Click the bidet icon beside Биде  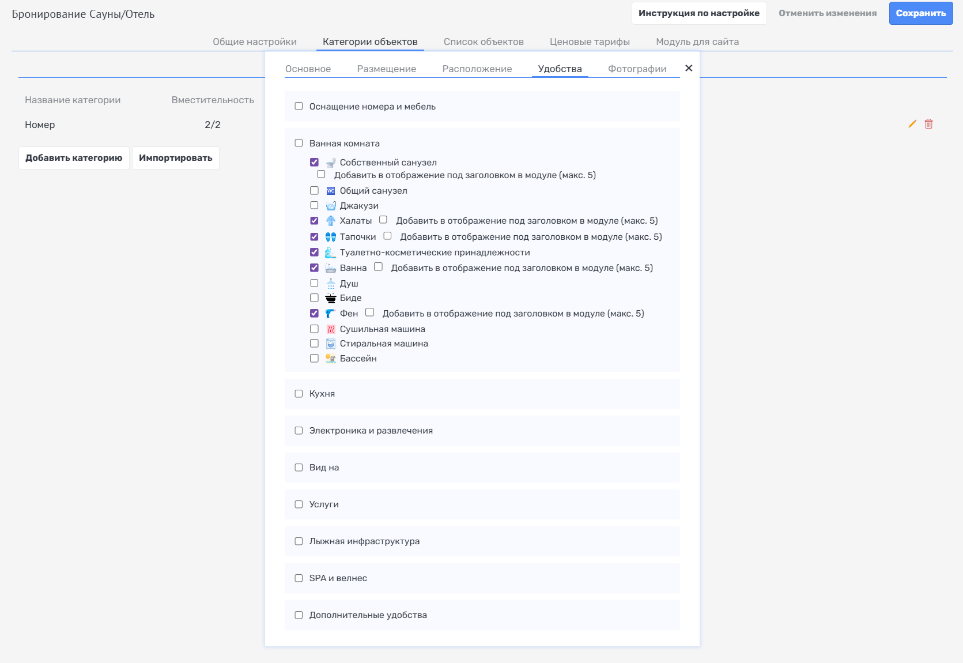(331, 298)
